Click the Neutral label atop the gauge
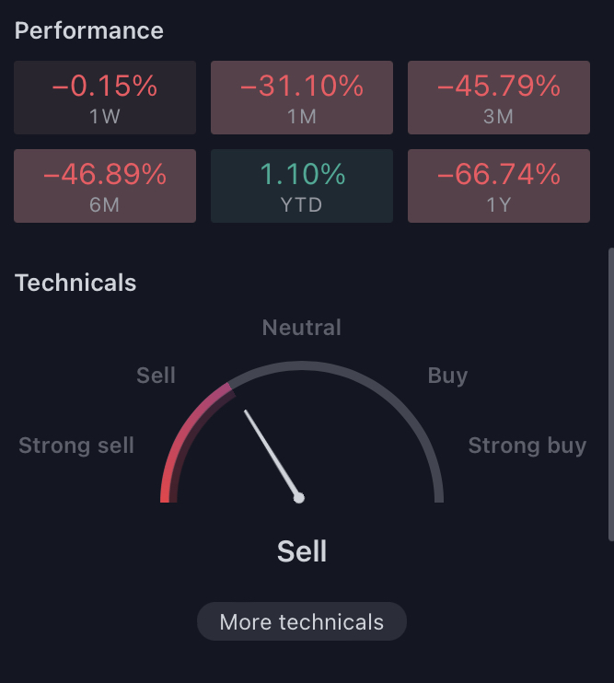 (x=302, y=328)
